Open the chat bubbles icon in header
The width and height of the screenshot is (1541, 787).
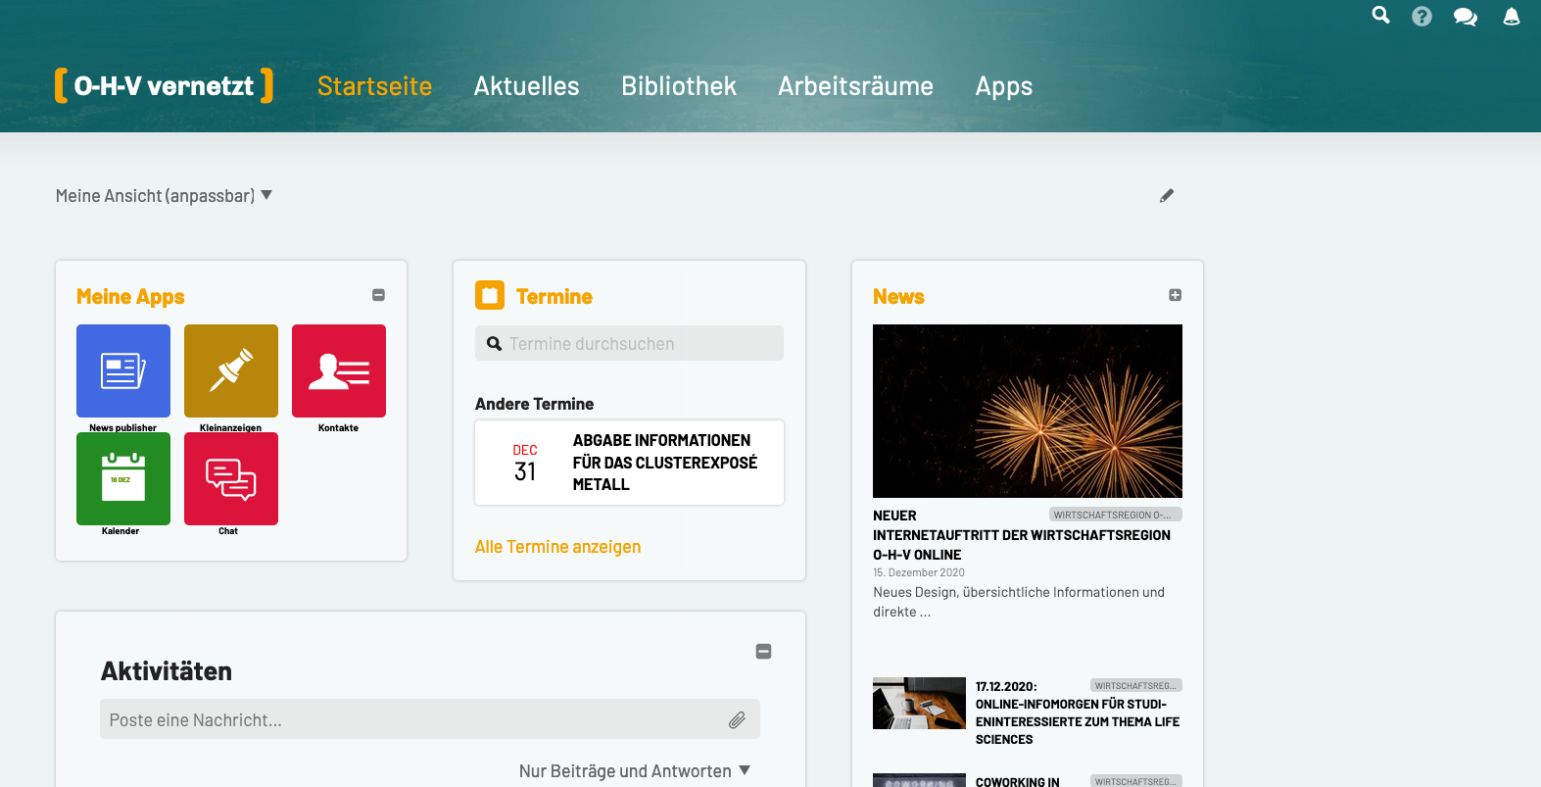coord(1465,17)
